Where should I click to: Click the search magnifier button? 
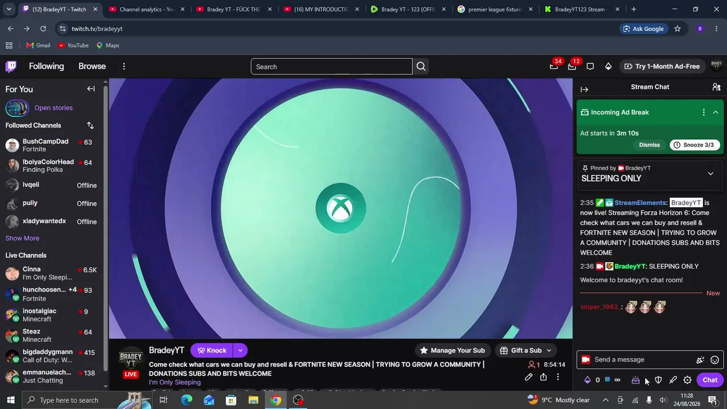tap(421, 66)
